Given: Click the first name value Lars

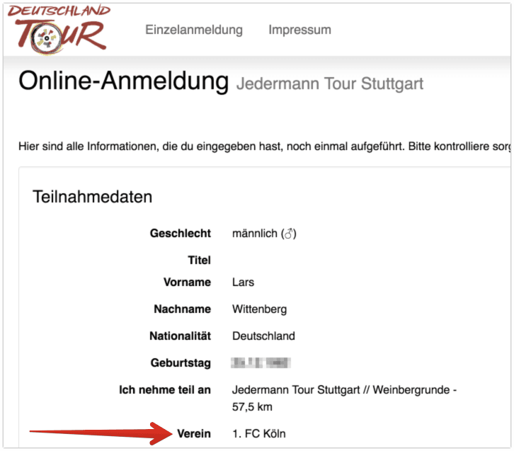Looking at the screenshot, I should click(243, 282).
